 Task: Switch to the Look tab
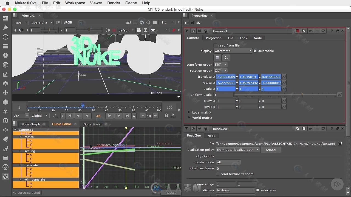click(x=244, y=38)
